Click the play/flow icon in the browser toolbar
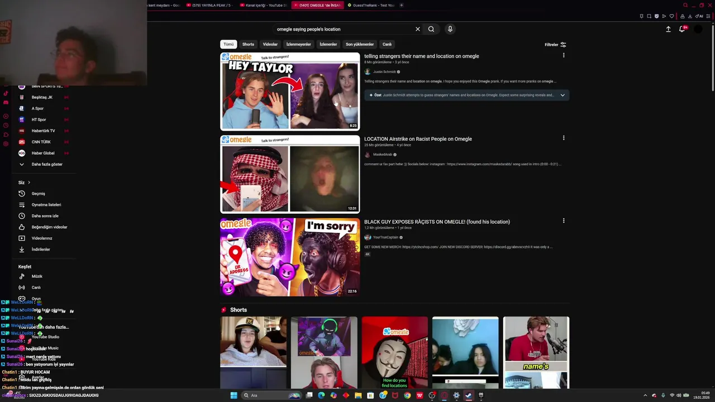This screenshot has height=402, width=715. 664,16
